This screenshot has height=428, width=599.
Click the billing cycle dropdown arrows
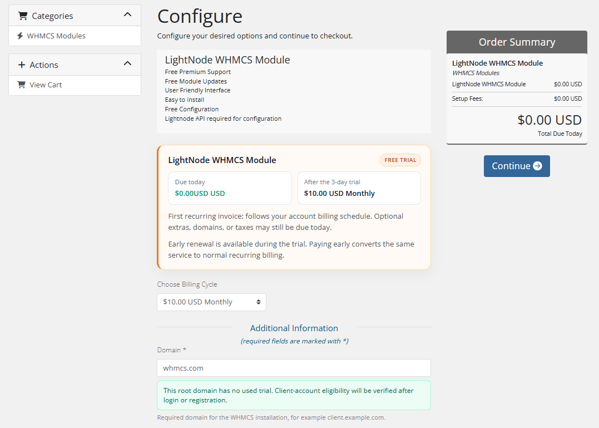pyautogui.click(x=259, y=302)
